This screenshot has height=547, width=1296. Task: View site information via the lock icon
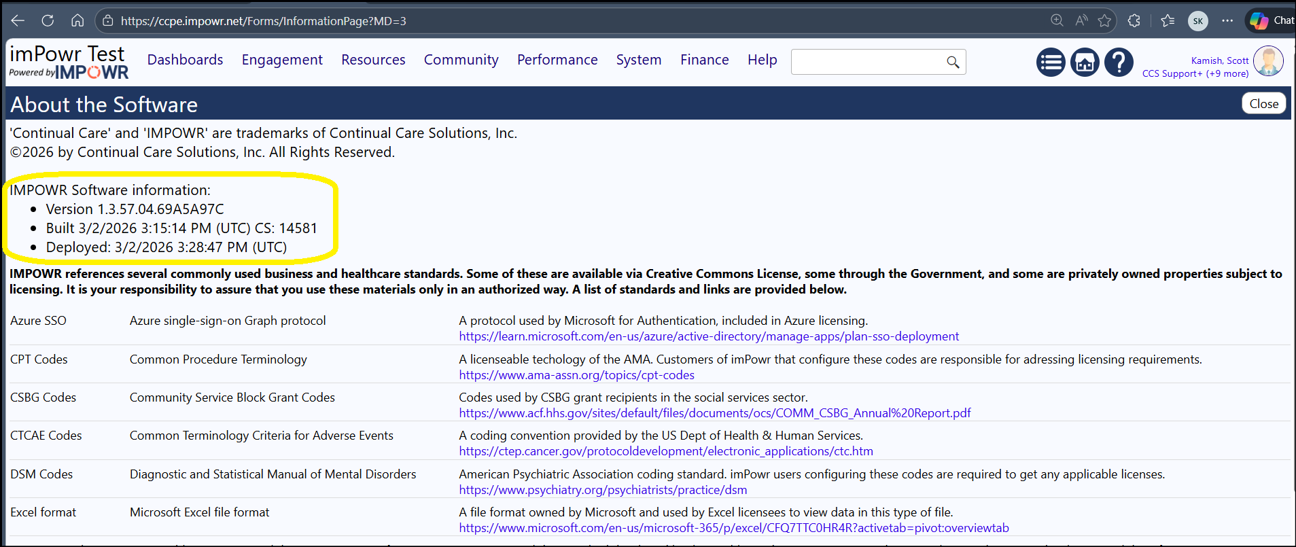pos(107,21)
